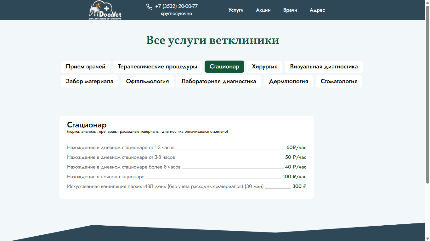Click the Doc&Vet logo

point(105,10)
